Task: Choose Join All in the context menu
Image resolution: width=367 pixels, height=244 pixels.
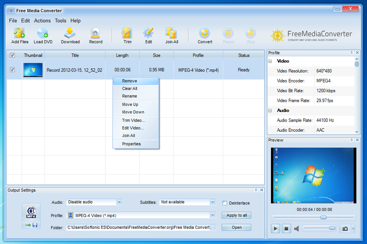Action: 136,136
